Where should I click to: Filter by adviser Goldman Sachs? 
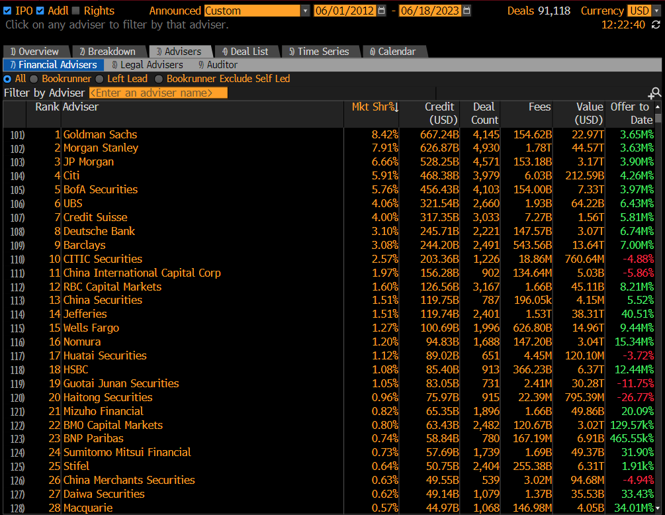coord(100,134)
